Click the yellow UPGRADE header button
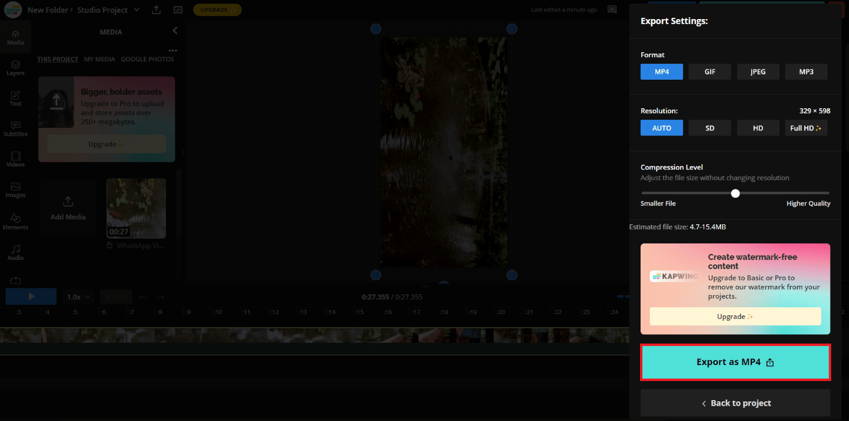 tap(217, 10)
